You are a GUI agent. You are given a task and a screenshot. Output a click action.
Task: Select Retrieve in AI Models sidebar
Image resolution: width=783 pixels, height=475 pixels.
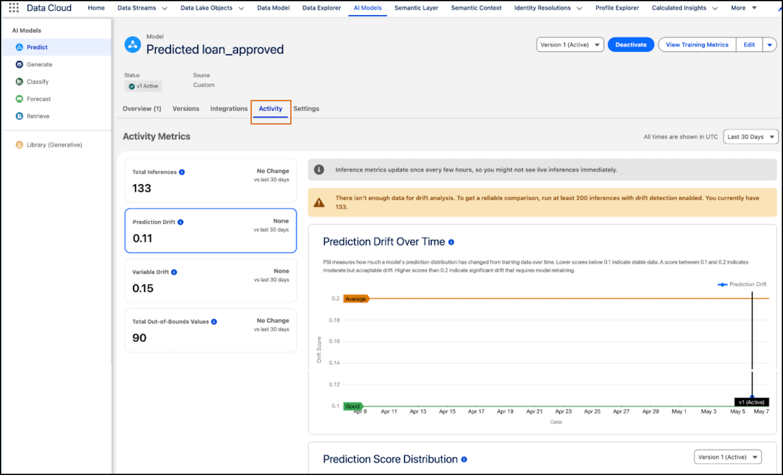click(x=57, y=116)
